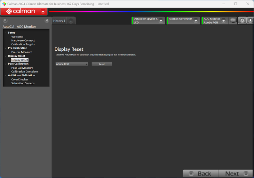Open the Datacolor Spyder X meter dropdown
The height and width of the screenshot is (178, 254).
pyautogui.click(x=161, y=21)
